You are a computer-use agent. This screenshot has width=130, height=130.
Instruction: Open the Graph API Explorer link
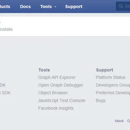[57, 77]
